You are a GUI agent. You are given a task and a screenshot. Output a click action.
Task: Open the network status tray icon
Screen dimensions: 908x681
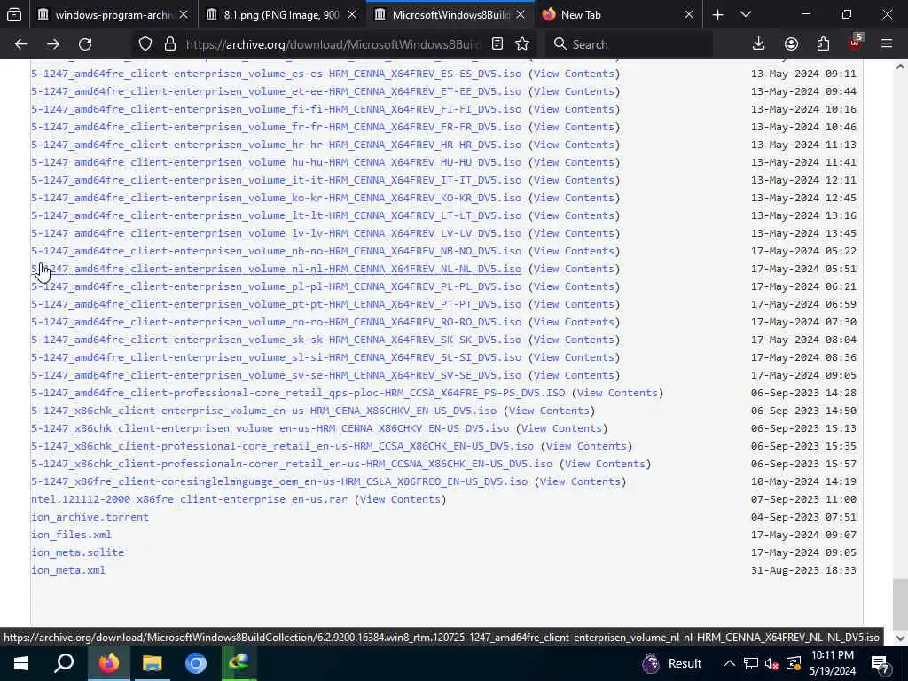tap(751, 663)
